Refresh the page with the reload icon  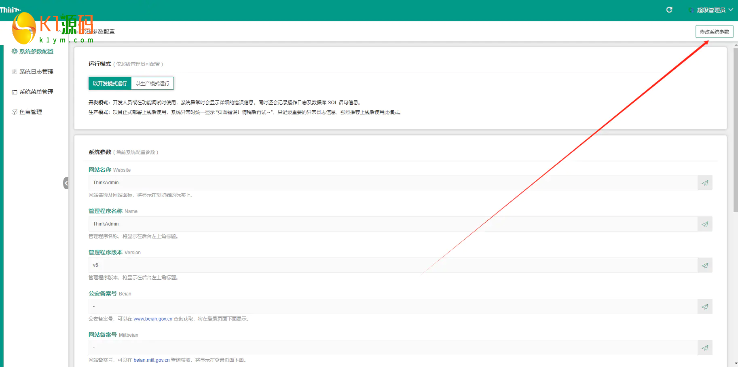coord(669,10)
